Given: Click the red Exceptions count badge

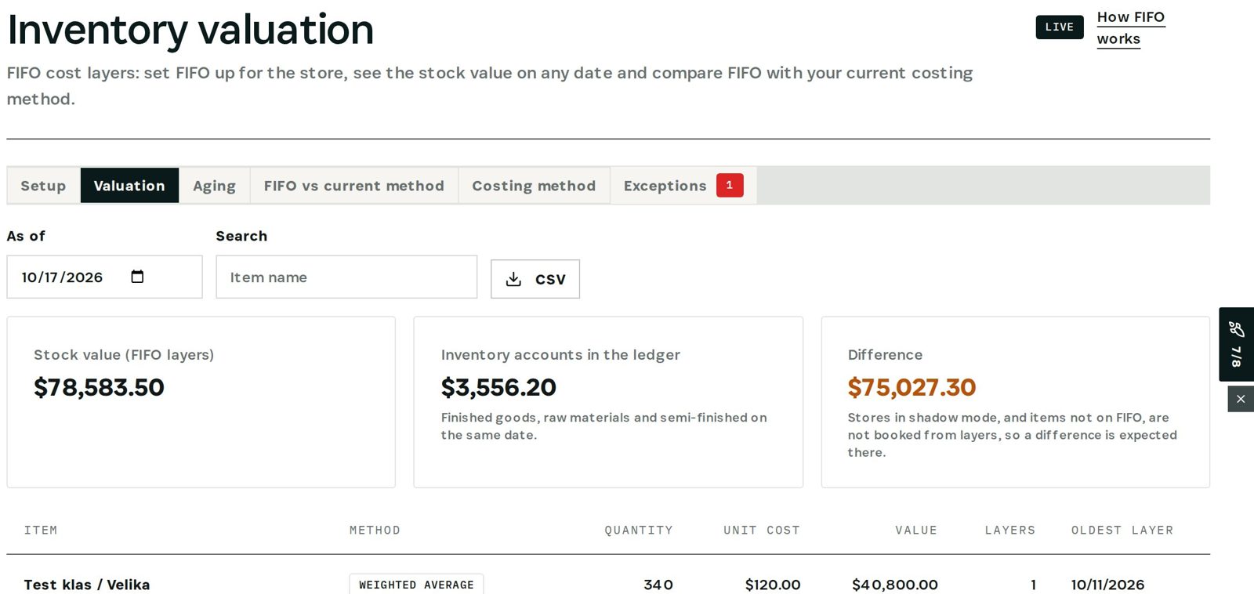Looking at the screenshot, I should tap(730, 186).
